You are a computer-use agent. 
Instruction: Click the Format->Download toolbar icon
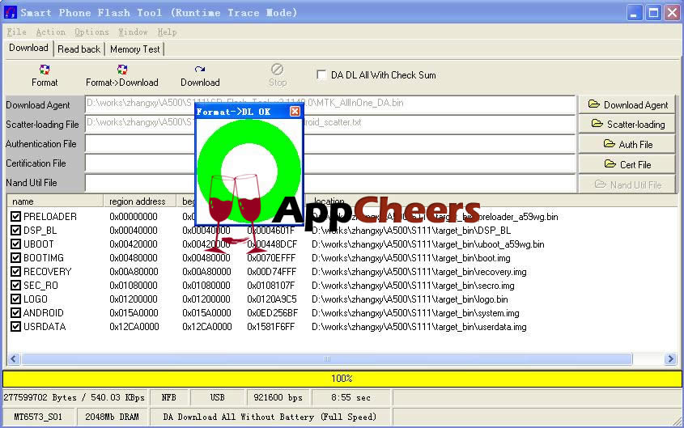[122, 70]
